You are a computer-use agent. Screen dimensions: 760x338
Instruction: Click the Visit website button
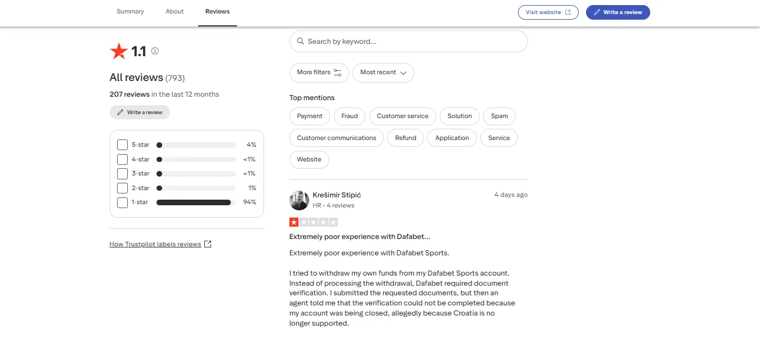548,12
